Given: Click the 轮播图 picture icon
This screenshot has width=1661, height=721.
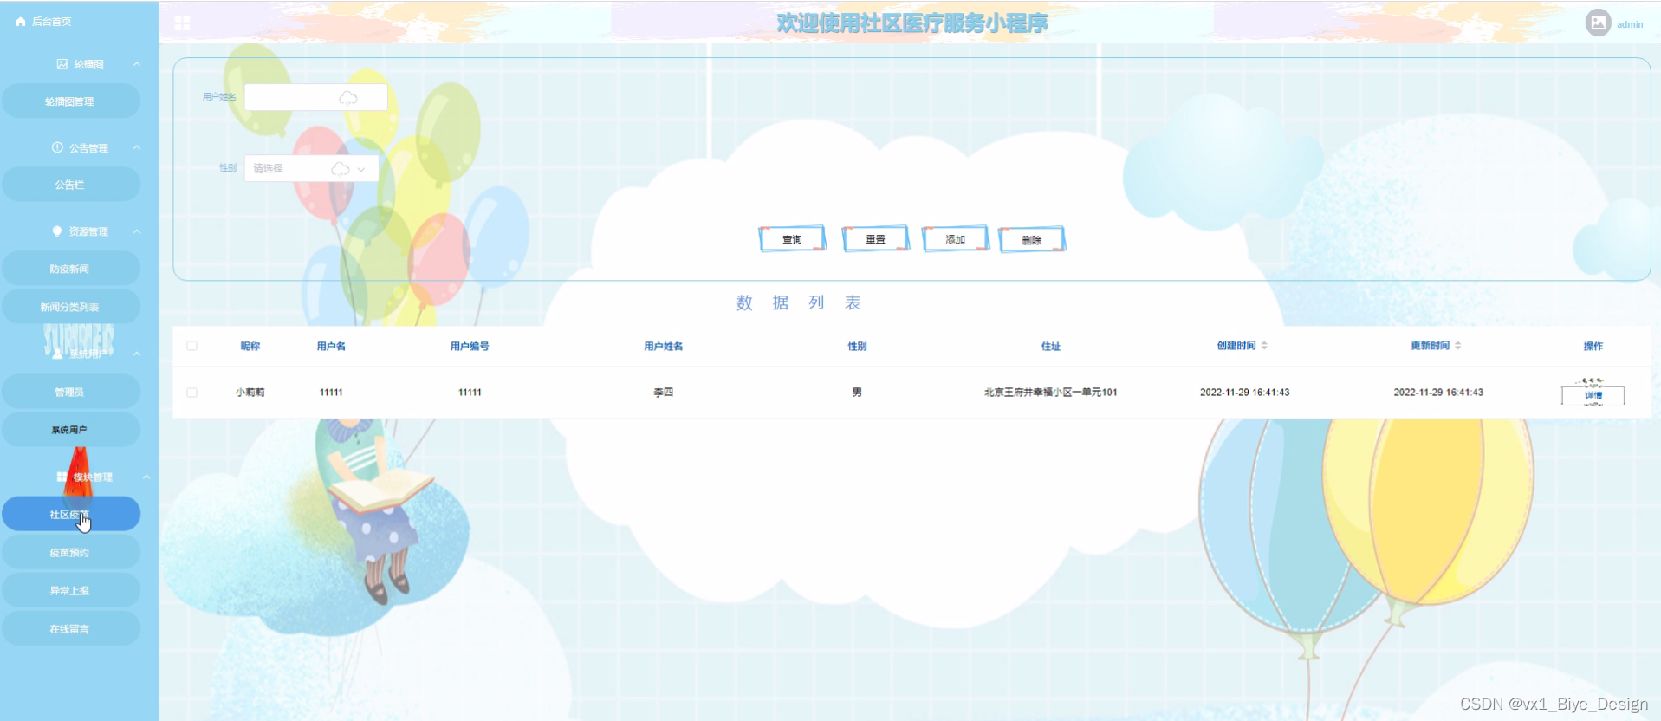Looking at the screenshot, I should pyautogui.click(x=62, y=64).
